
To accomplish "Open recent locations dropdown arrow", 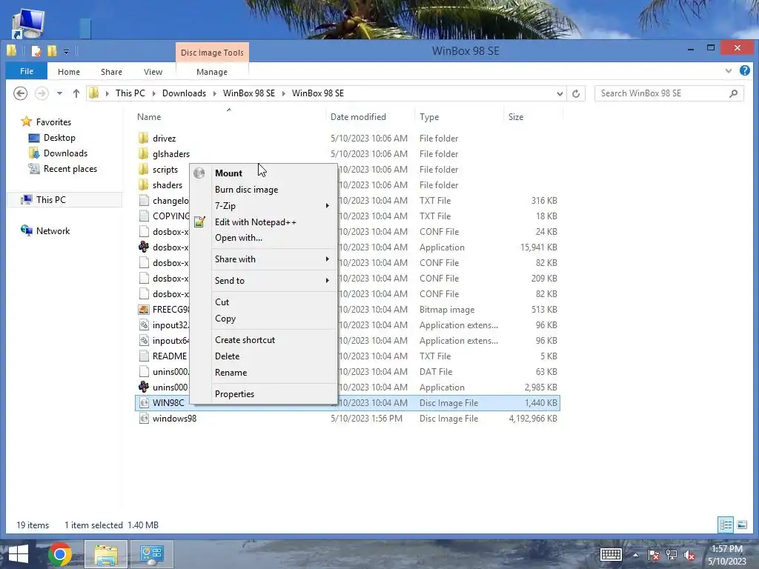I will tap(59, 93).
